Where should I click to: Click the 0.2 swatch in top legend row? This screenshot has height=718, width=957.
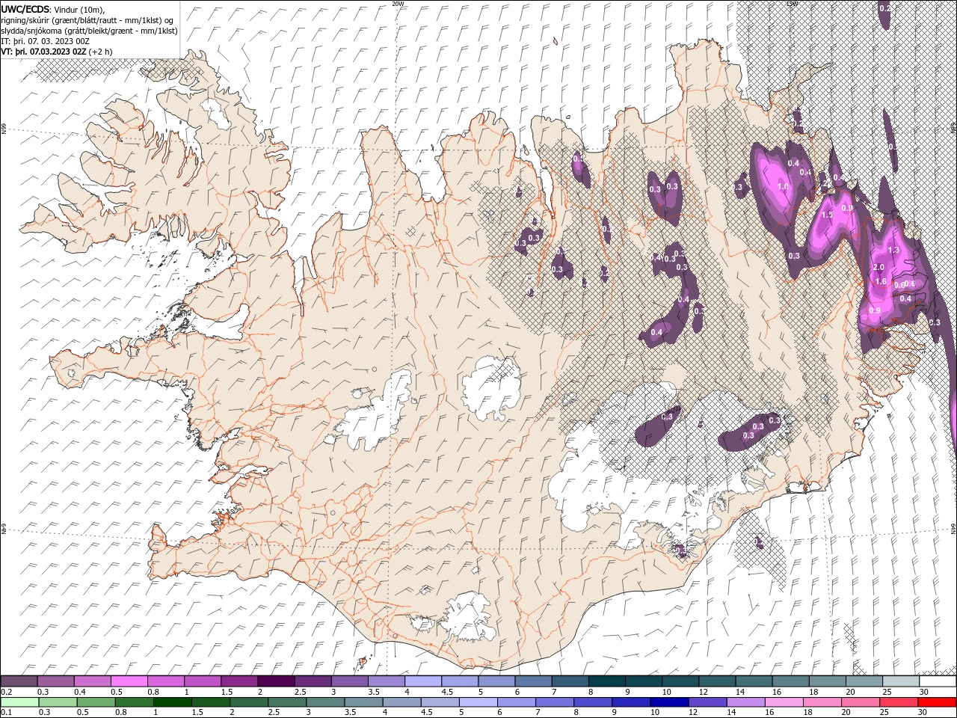19,681
